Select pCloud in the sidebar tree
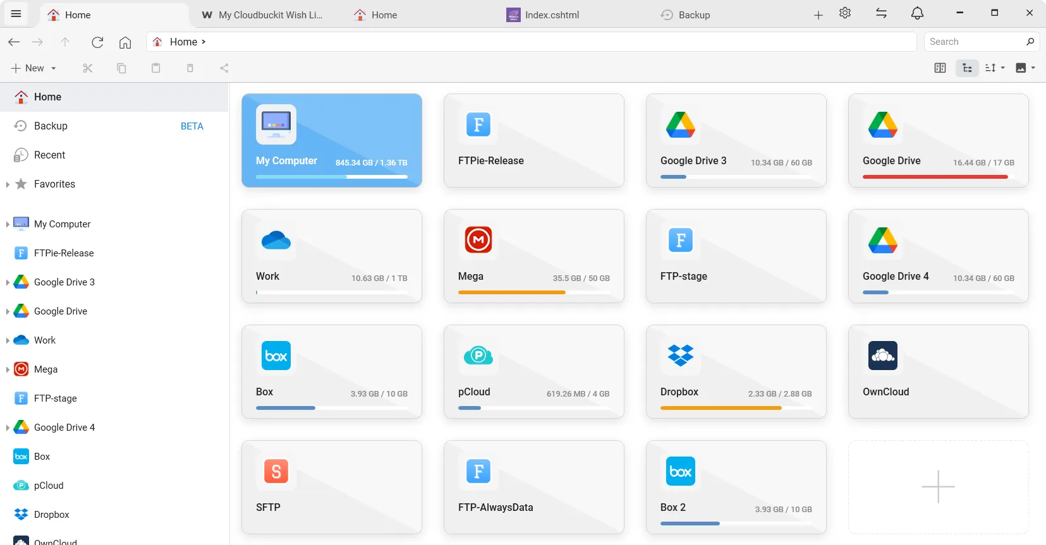Image resolution: width=1046 pixels, height=545 pixels. (114, 486)
